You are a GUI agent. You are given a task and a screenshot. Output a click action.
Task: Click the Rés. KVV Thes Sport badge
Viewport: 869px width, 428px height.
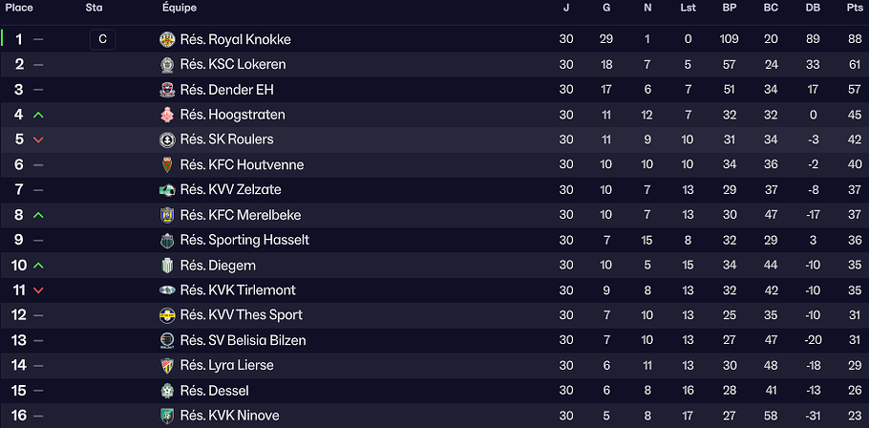pyautogui.click(x=168, y=315)
